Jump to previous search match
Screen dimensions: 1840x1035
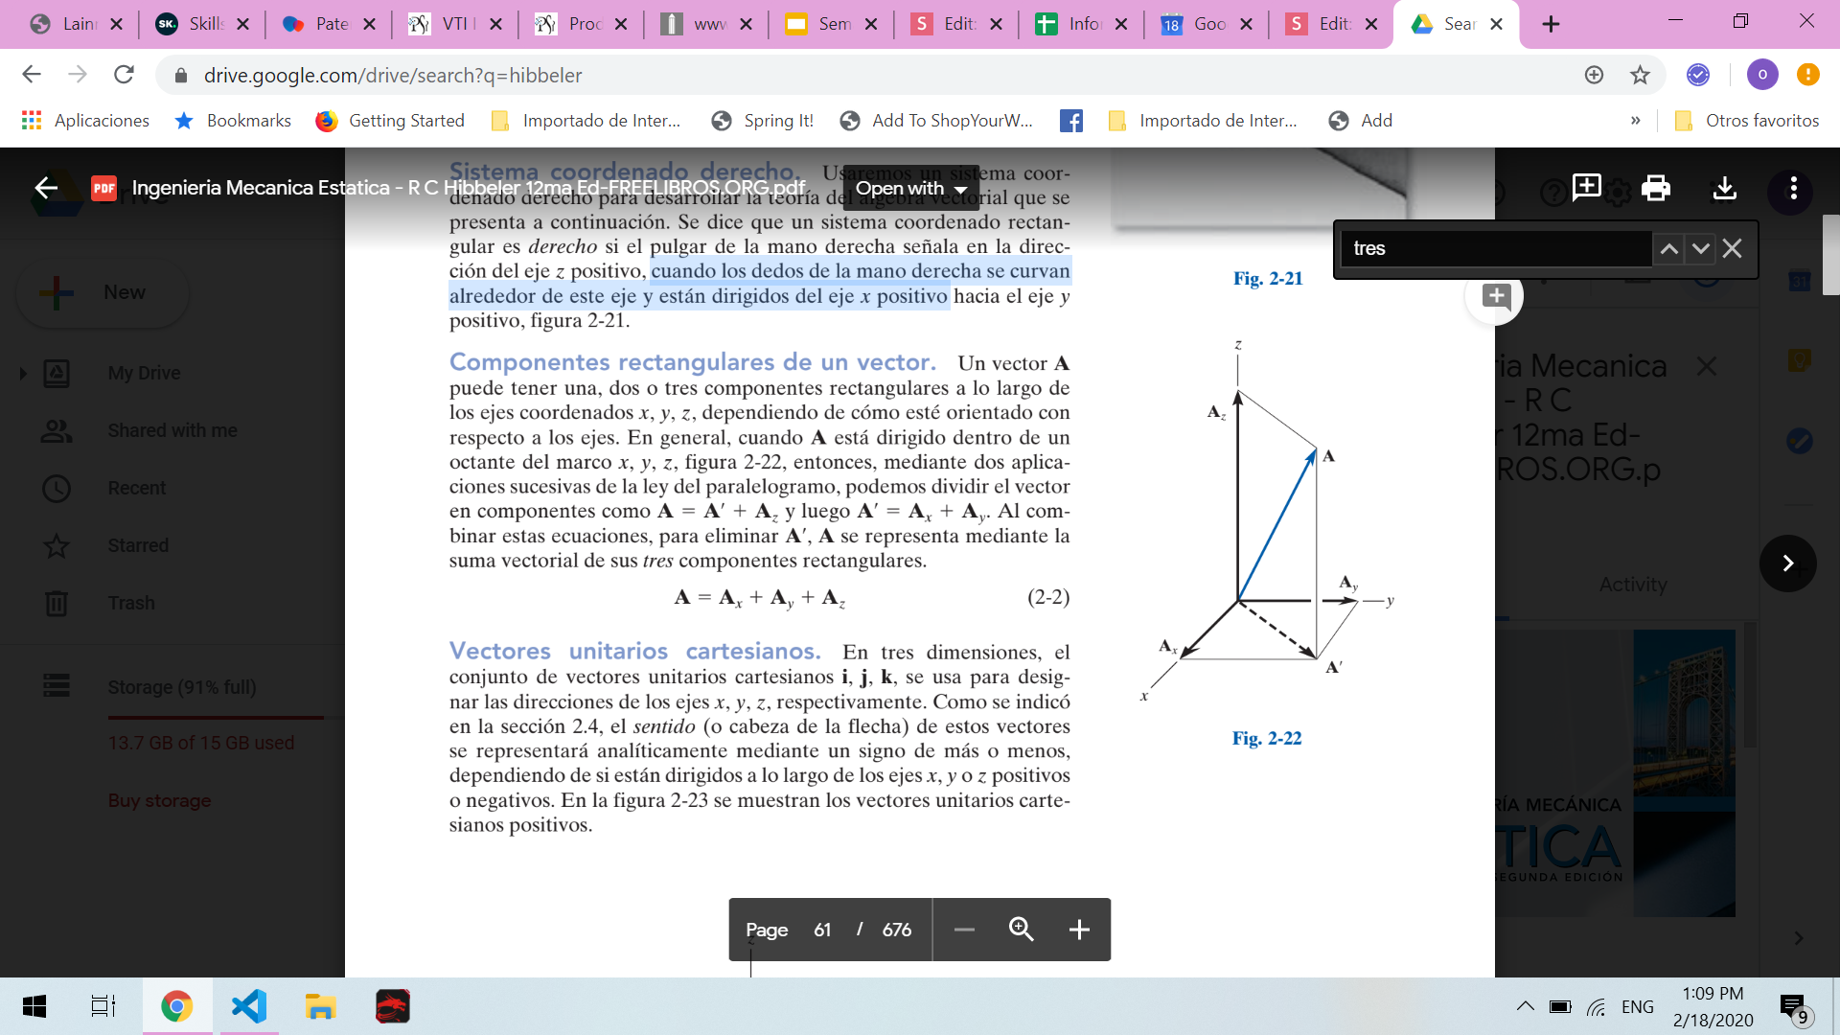(x=1668, y=249)
